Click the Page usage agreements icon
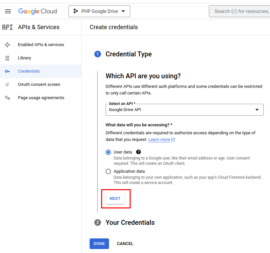Screen dimensions: 270x253 coord(7,98)
